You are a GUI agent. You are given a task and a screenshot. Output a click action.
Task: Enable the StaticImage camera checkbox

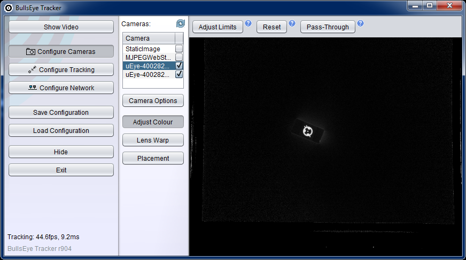pyautogui.click(x=179, y=49)
